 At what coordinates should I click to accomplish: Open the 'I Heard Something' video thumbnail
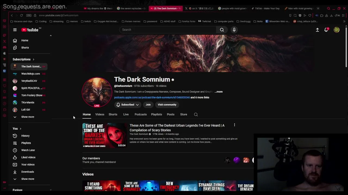(x=101, y=186)
